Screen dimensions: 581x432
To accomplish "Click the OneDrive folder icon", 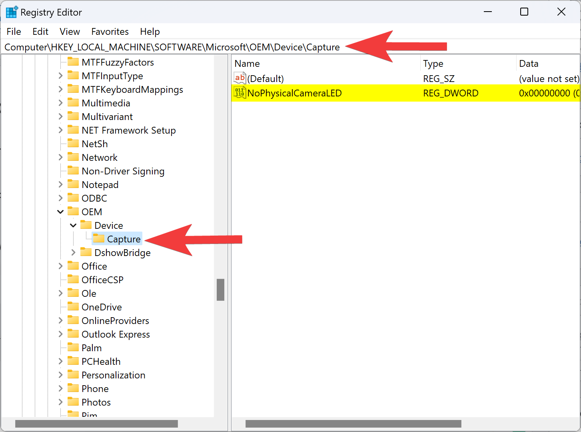I will tap(73, 306).
